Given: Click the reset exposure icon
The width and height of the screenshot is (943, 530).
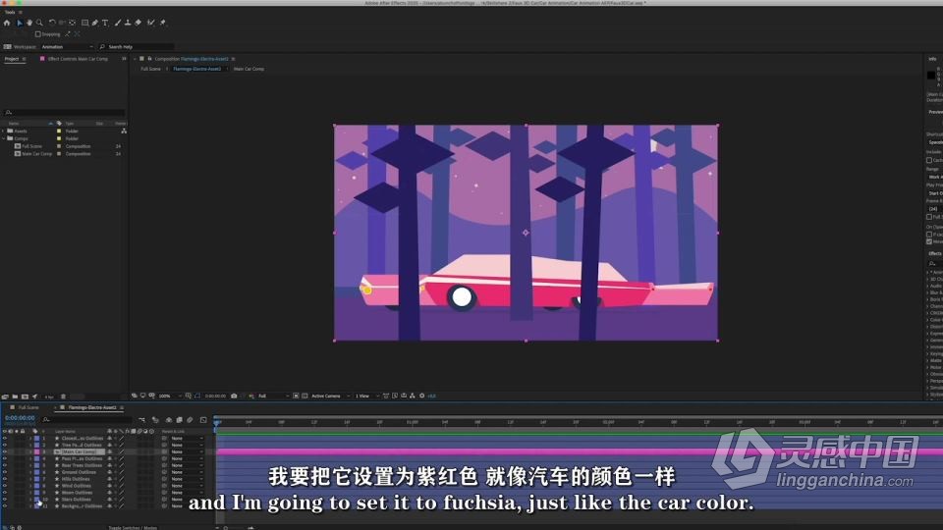Looking at the screenshot, I should pos(421,396).
